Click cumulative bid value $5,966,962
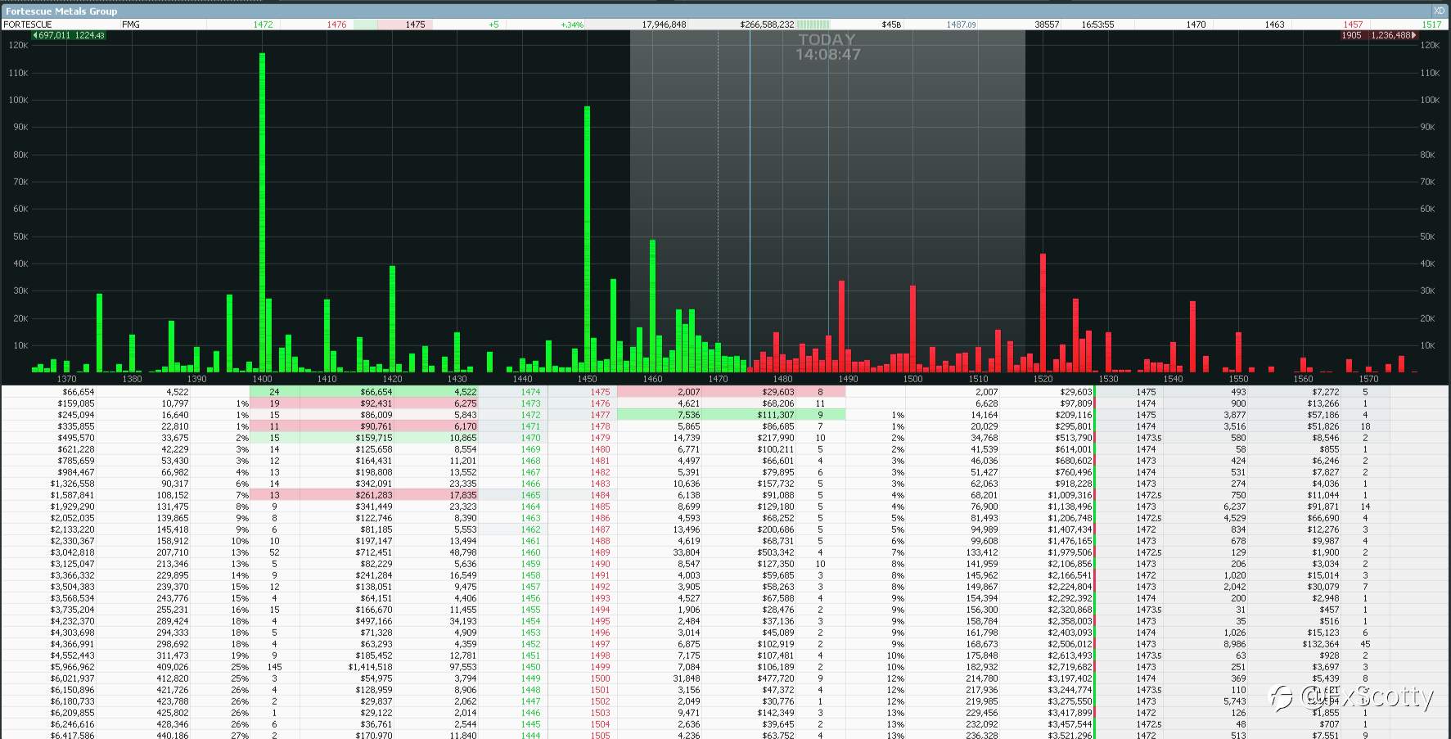 72,667
